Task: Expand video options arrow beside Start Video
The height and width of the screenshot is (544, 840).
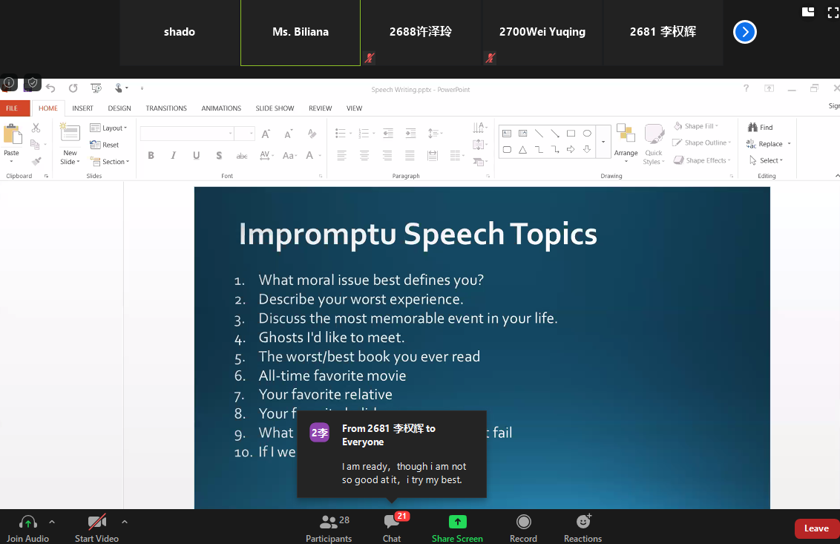Action: pyautogui.click(x=124, y=521)
